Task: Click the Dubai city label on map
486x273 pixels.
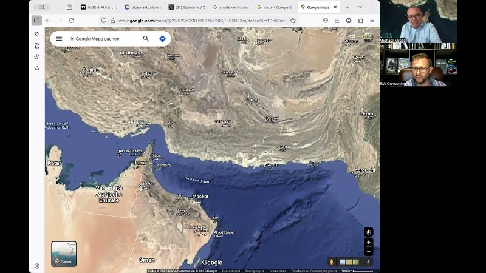Action: click(x=140, y=163)
